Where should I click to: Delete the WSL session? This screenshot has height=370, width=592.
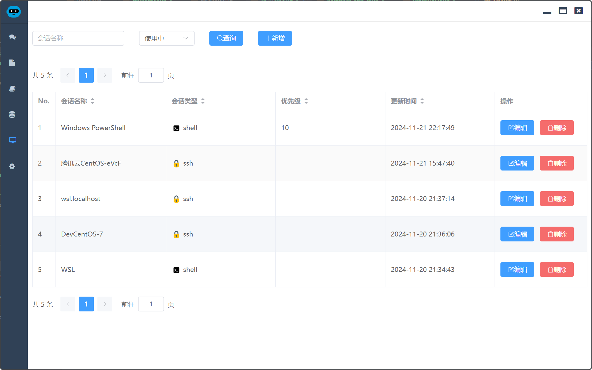[557, 269]
